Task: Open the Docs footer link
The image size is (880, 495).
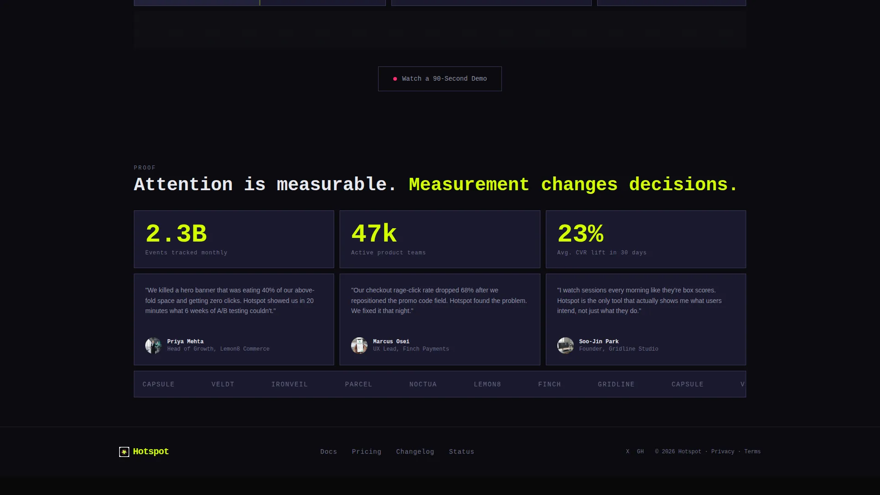Action: 329,452
